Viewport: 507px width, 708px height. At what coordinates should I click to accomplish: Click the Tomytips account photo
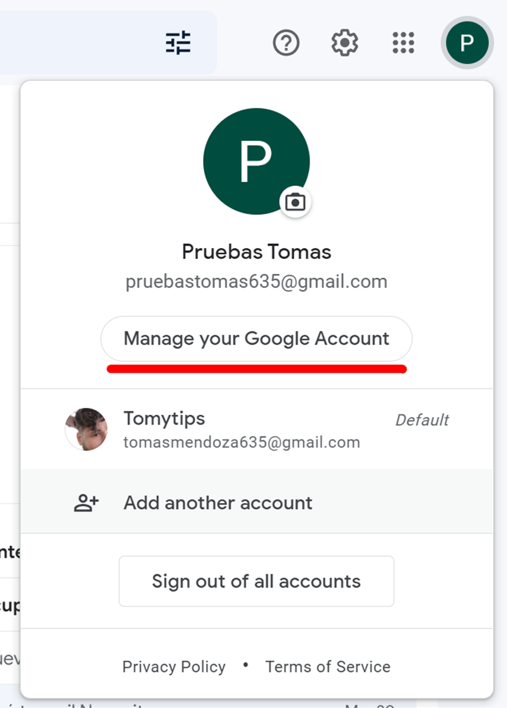click(x=86, y=429)
